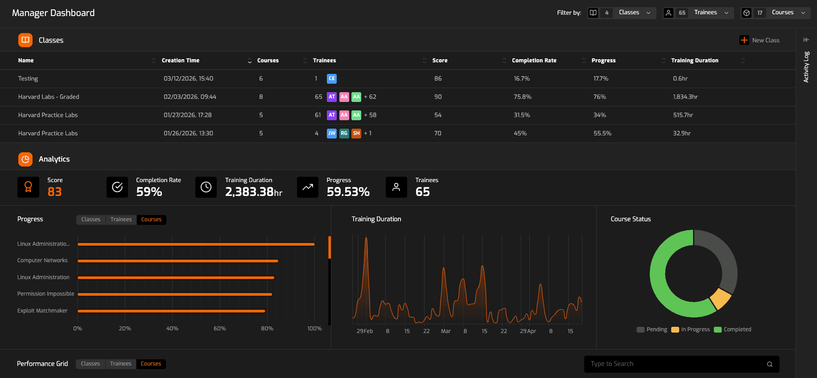Click the orange Progress chart scrollbar thumb
Viewport: 817px width, 378px height.
(330, 248)
